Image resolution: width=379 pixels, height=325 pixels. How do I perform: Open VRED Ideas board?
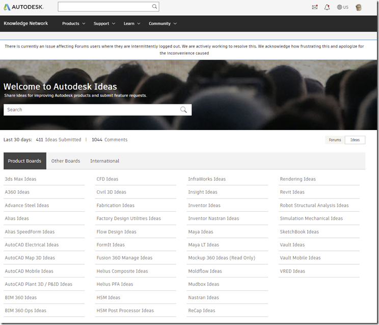292,271
